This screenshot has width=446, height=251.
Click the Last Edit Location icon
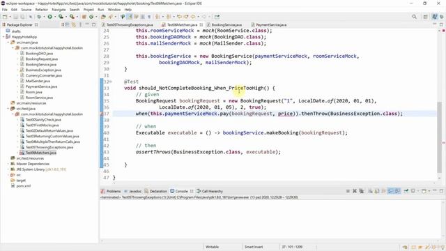click(x=179, y=17)
